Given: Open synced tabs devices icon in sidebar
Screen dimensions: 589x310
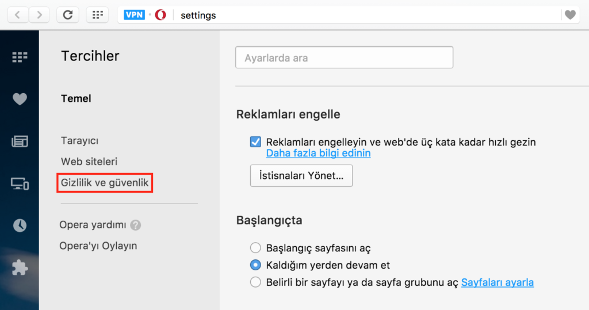Looking at the screenshot, I should coord(20,183).
